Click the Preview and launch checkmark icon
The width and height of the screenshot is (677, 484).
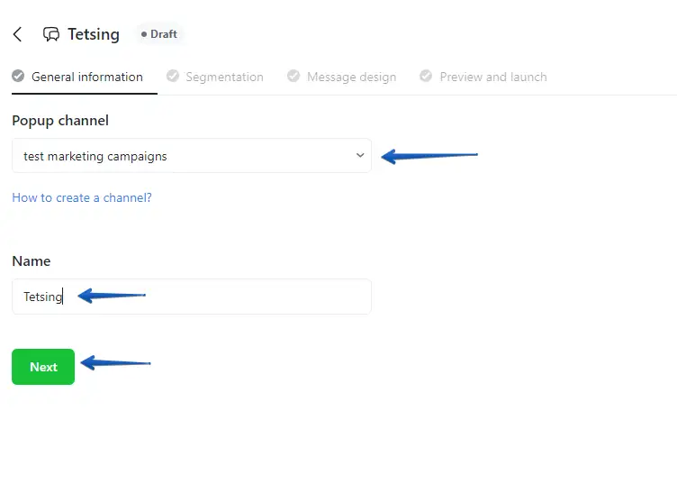[x=426, y=77]
